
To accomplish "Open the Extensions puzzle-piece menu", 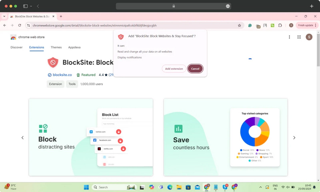I will point(280,25).
